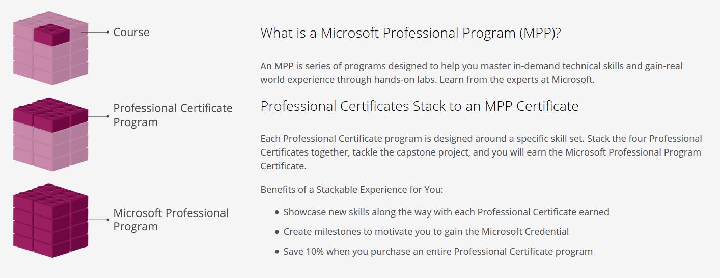Image resolution: width=720 pixels, height=278 pixels.
Task: Click the bullet beside Save 10%
Action: point(277,252)
